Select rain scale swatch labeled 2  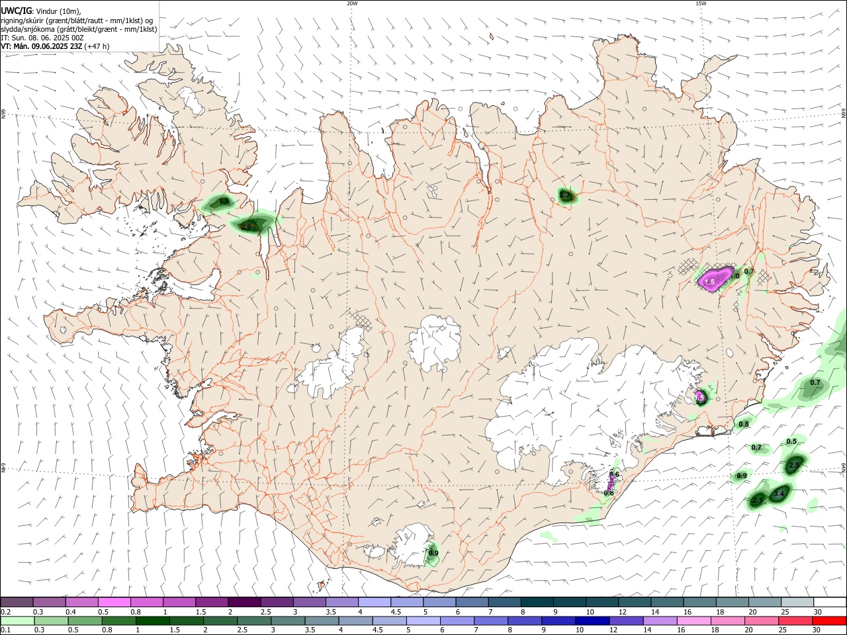(221, 620)
